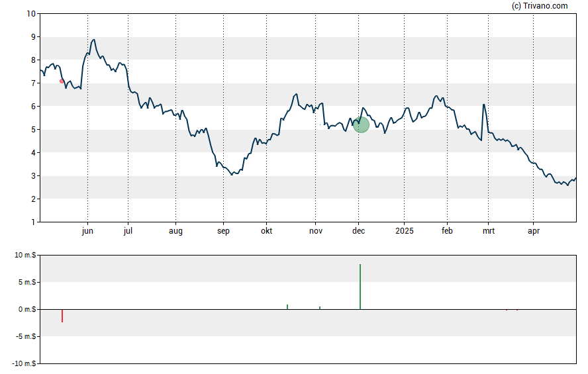Image resolution: width=588 pixels, height=374 pixels.
Task: Click the 'jun' x-axis label
Action: click(x=87, y=231)
